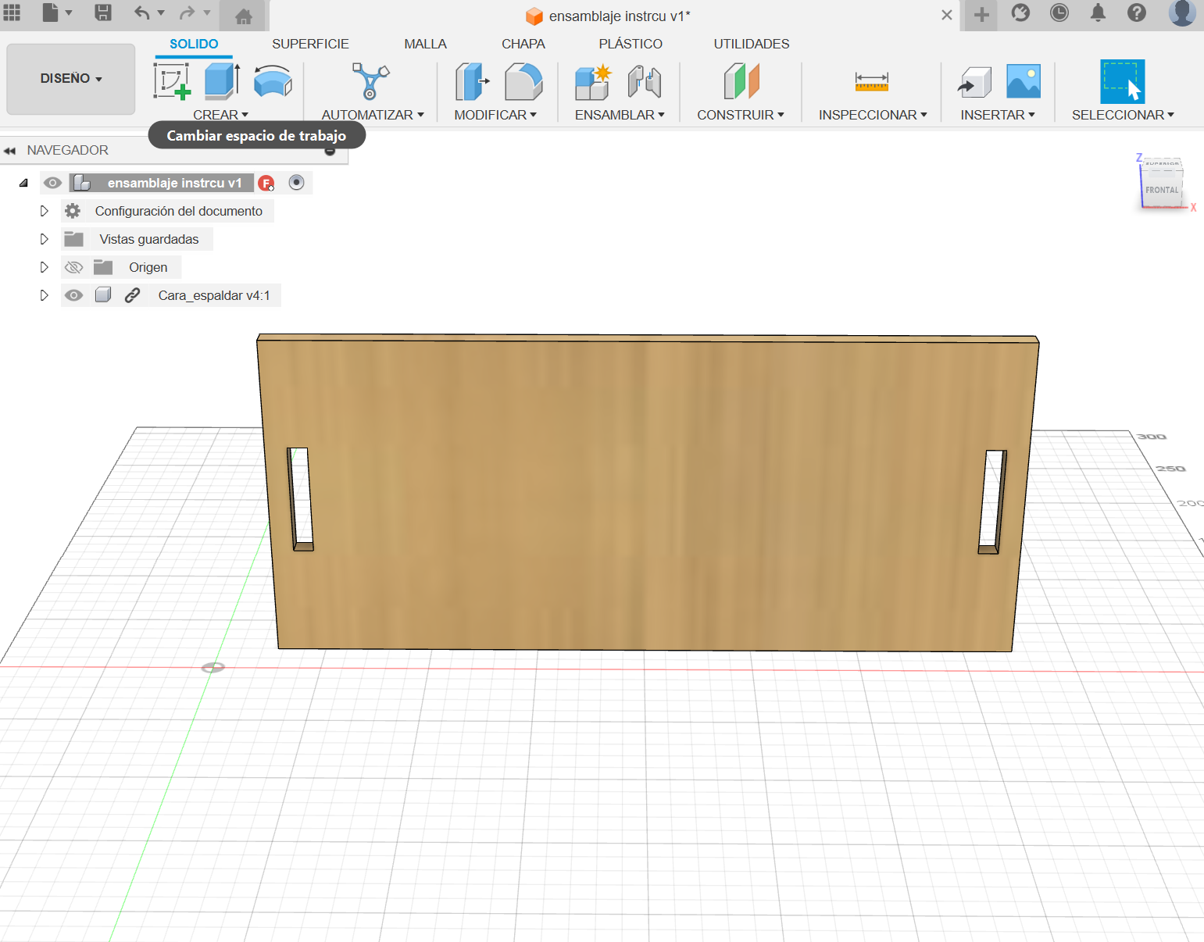
Task: Select the Vistas guardadas folder row
Action: pos(137,239)
